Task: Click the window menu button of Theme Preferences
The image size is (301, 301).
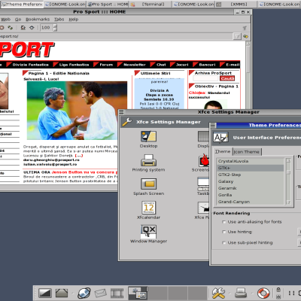Action: point(213,125)
